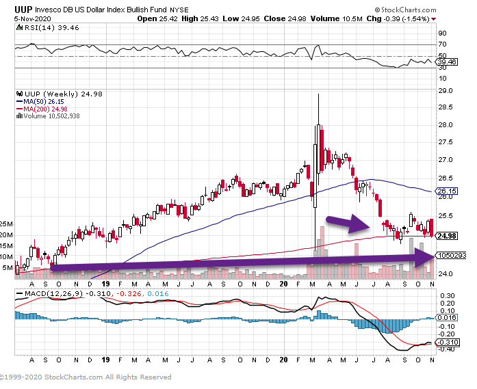Click the 1050293 volume tag on axis
Screen dimensions: 477x389
tap(452, 256)
